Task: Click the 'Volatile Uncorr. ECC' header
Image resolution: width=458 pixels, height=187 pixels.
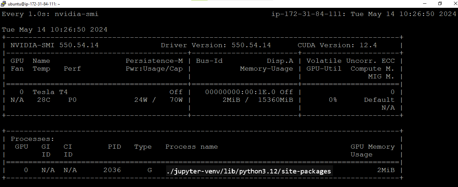Action: click(351, 61)
